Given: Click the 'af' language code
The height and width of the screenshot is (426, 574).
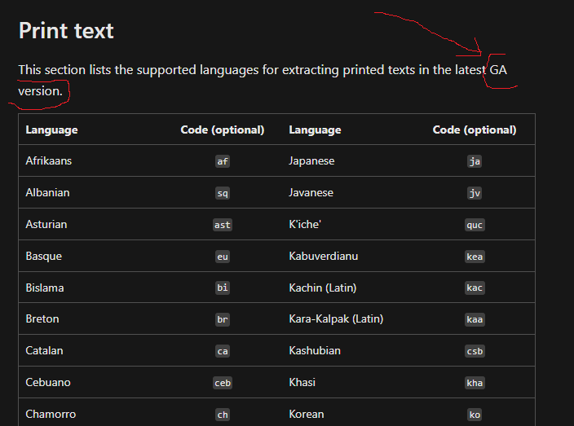Looking at the screenshot, I should [x=223, y=161].
